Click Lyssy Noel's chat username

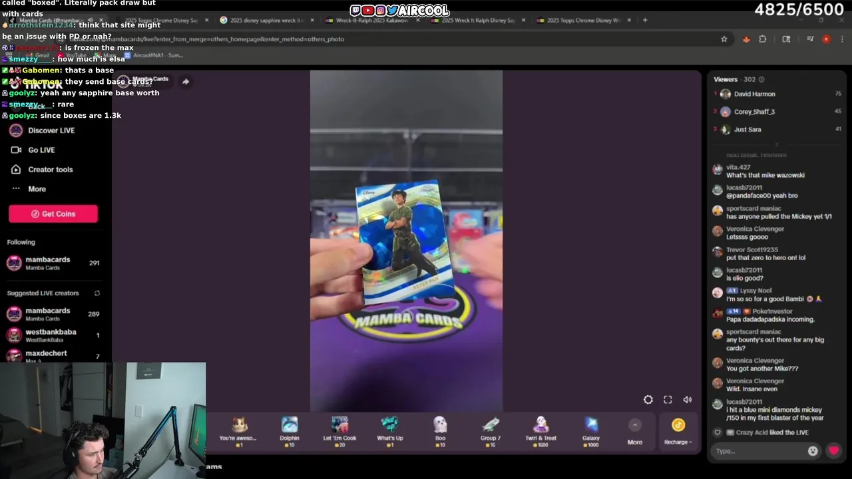coord(755,291)
